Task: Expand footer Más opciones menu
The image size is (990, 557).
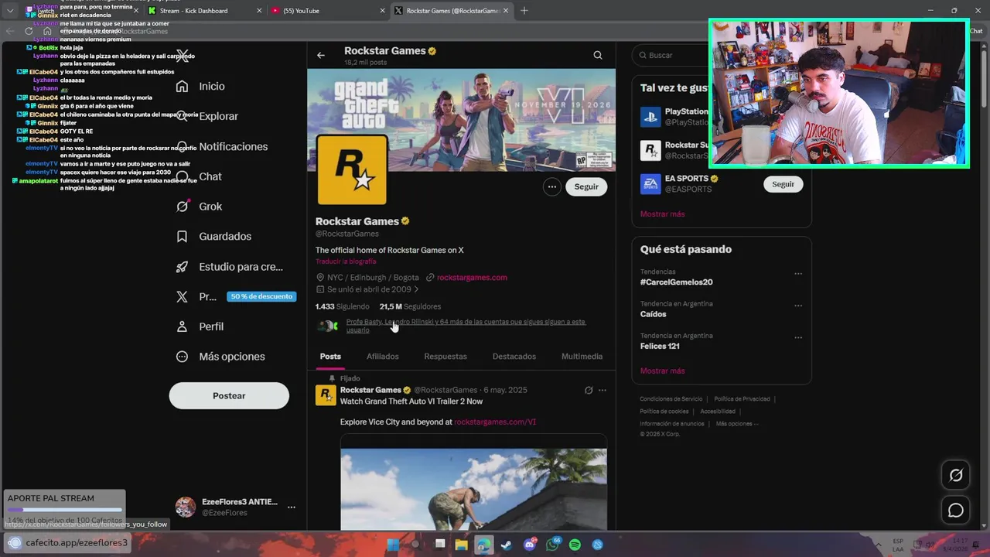Action: (736, 424)
